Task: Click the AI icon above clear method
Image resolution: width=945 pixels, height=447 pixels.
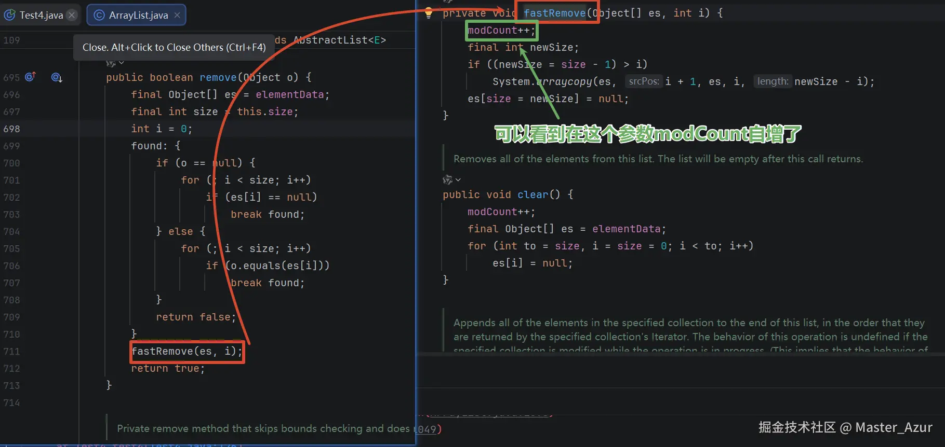Action: (x=447, y=180)
